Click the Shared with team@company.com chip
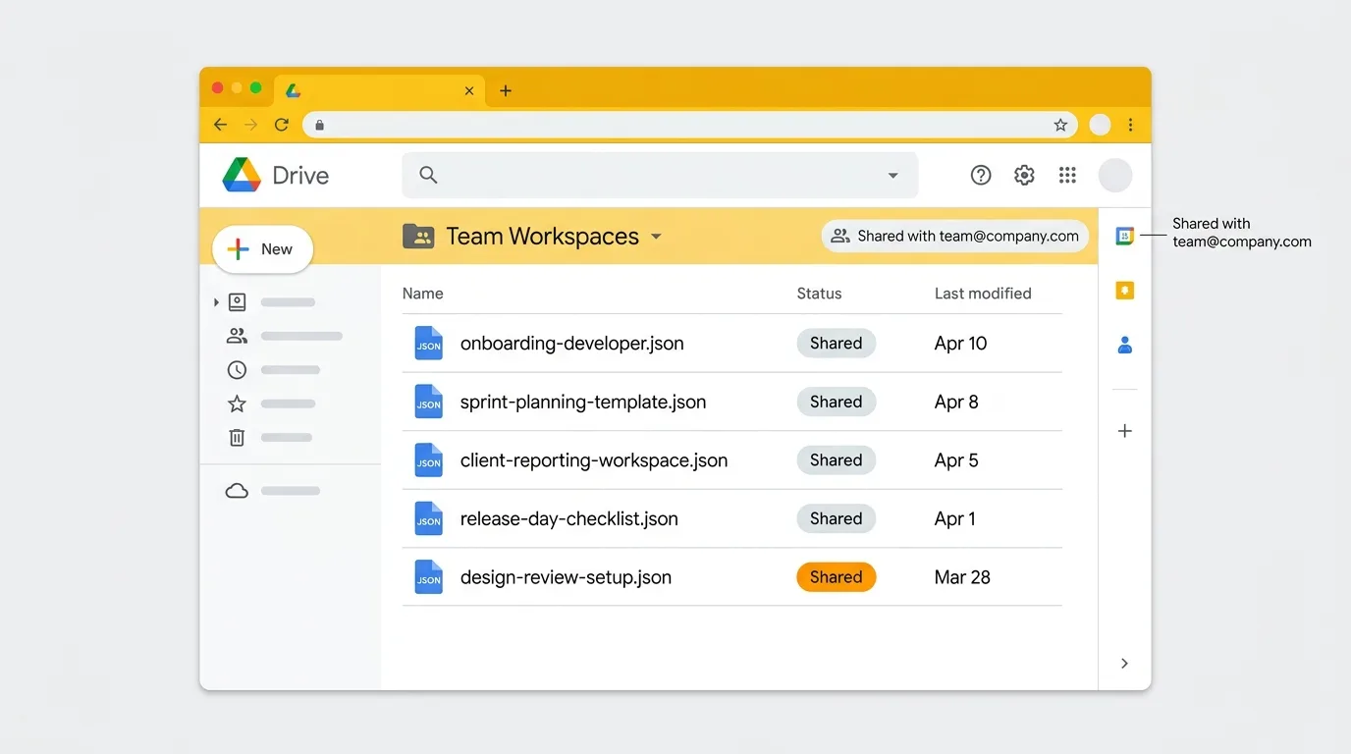The width and height of the screenshot is (1351, 754). (x=953, y=236)
